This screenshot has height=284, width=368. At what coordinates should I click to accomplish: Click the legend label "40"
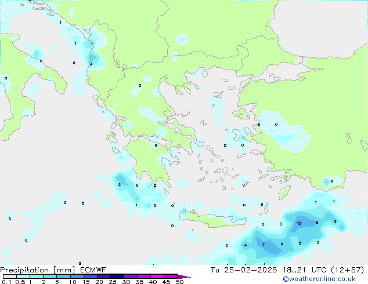coord(153,282)
